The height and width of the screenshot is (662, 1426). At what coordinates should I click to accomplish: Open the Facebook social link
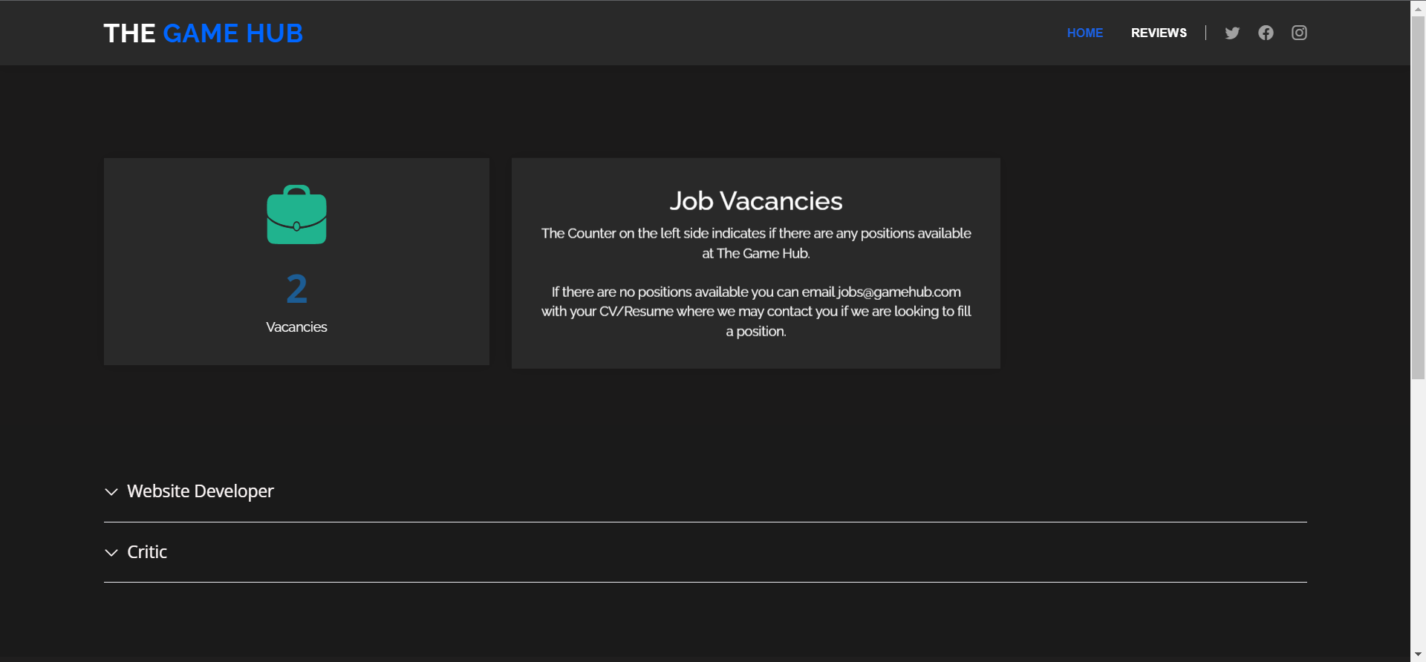point(1266,33)
